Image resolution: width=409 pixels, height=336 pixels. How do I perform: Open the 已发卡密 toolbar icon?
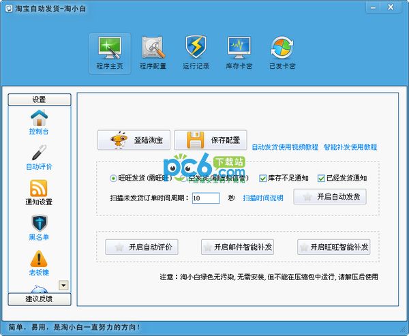pos(282,53)
